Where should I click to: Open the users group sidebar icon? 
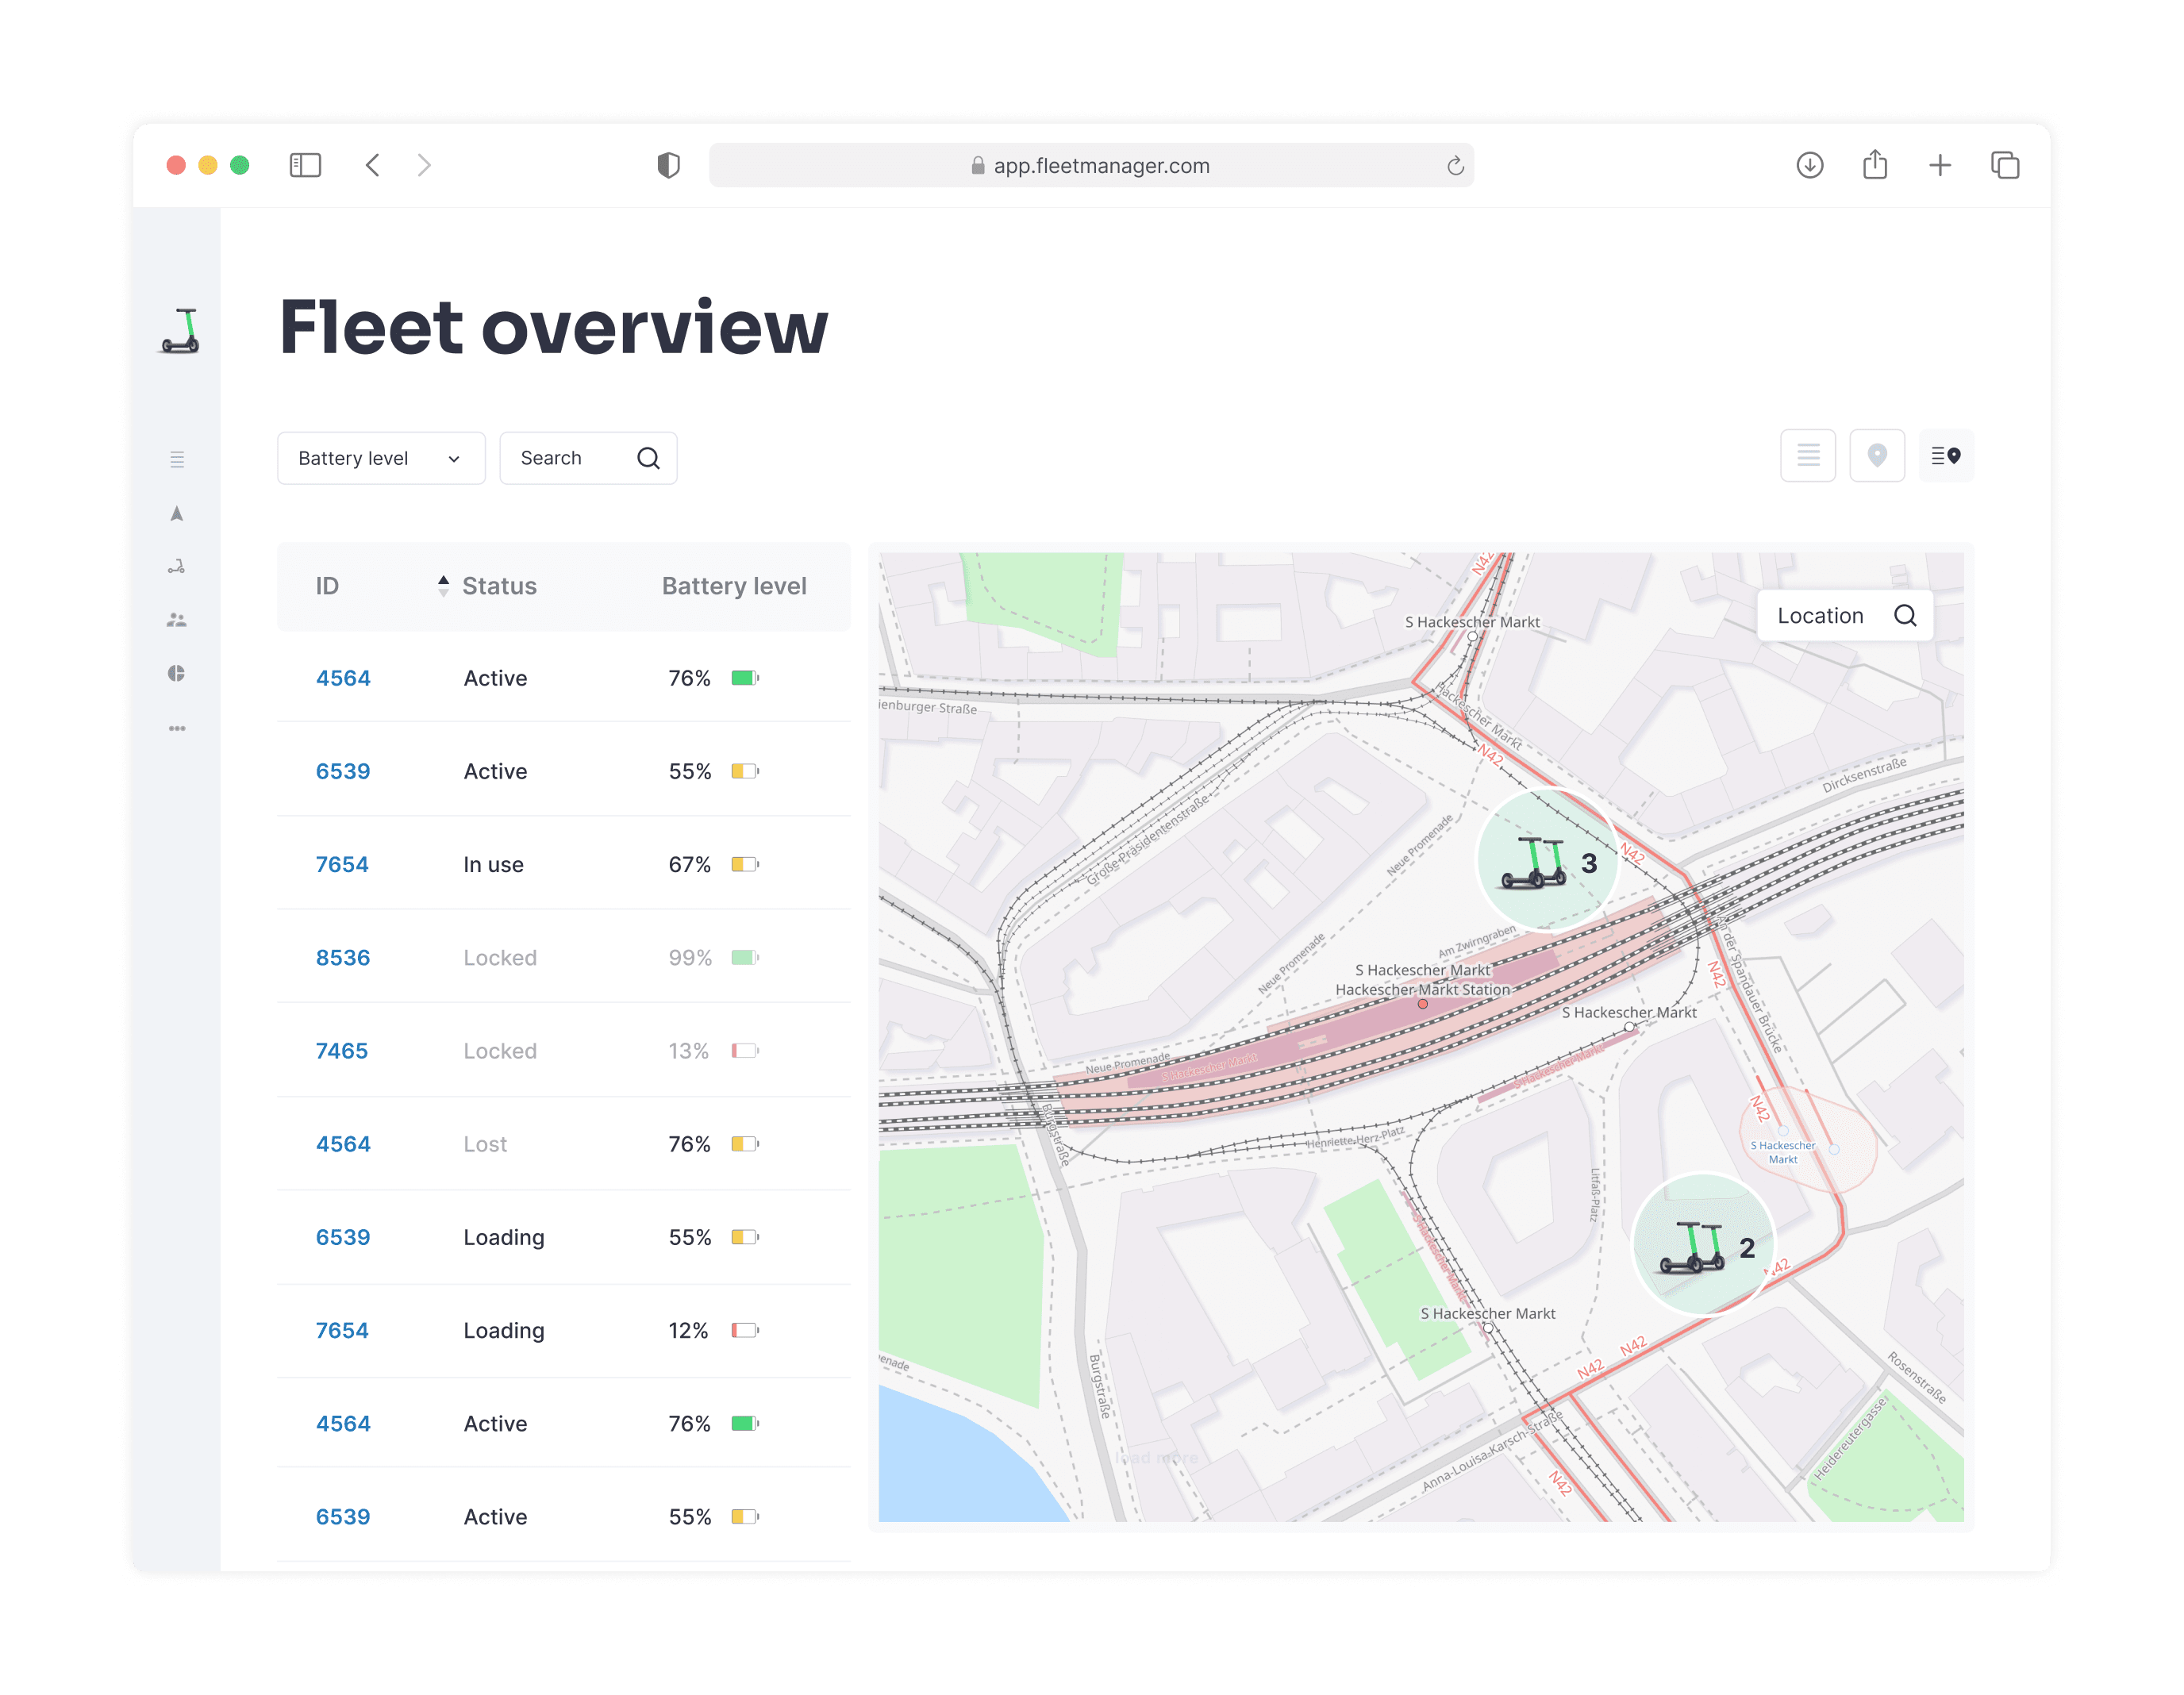click(177, 620)
